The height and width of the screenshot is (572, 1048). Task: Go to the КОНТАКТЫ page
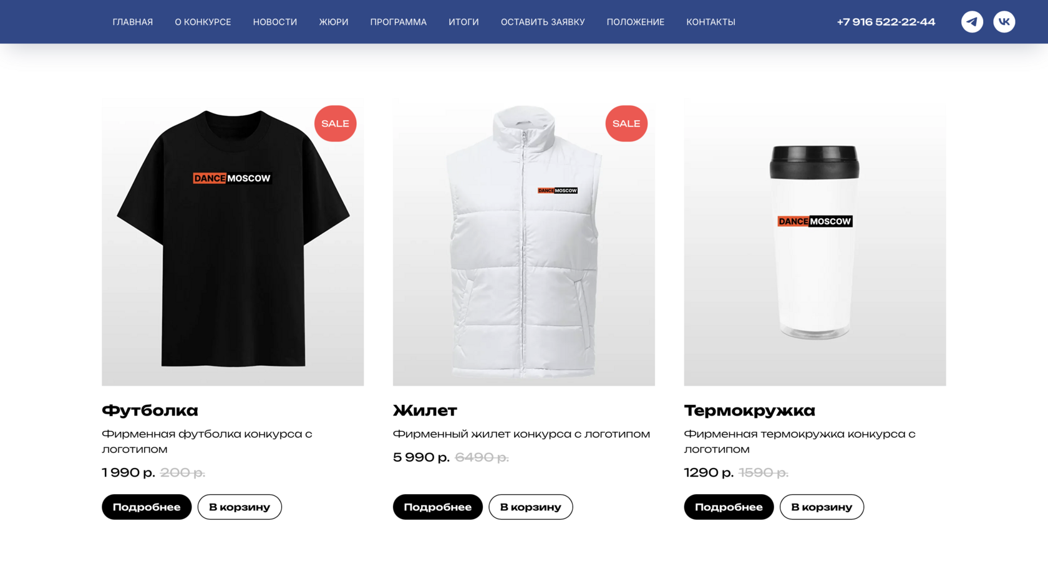[711, 22]
